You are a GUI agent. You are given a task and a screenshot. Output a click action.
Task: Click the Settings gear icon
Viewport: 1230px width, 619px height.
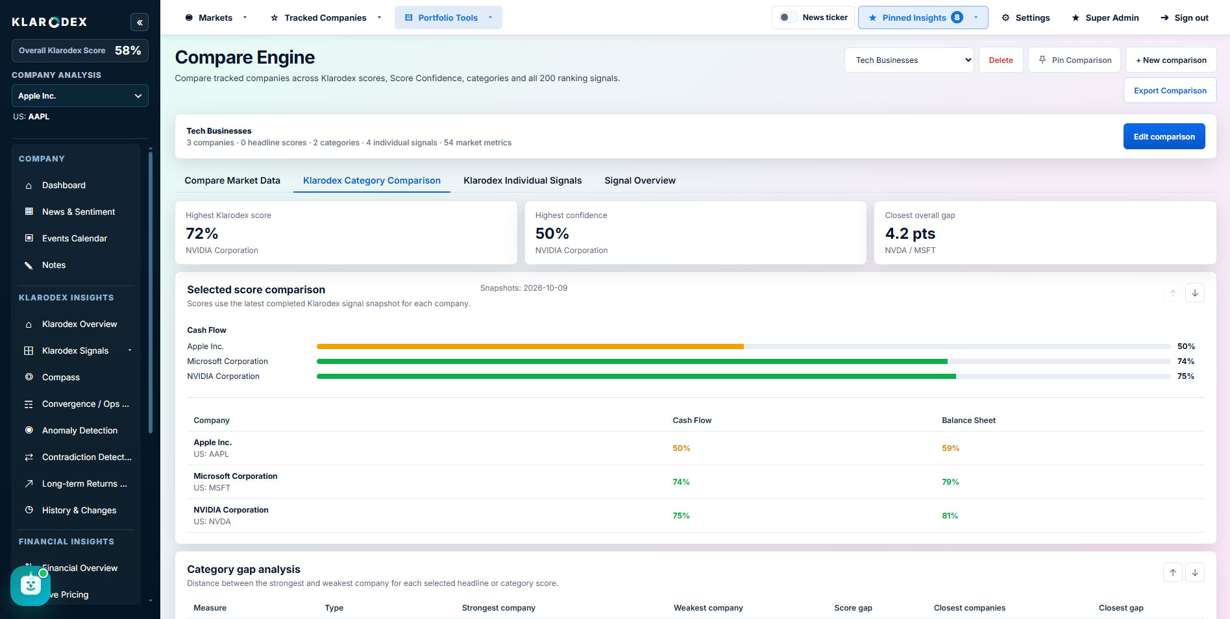click(x=1005, y=18)
